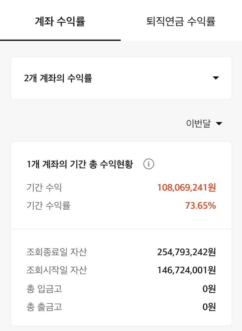Switch to the 계좌 수익률 tab

pos(60,21)
